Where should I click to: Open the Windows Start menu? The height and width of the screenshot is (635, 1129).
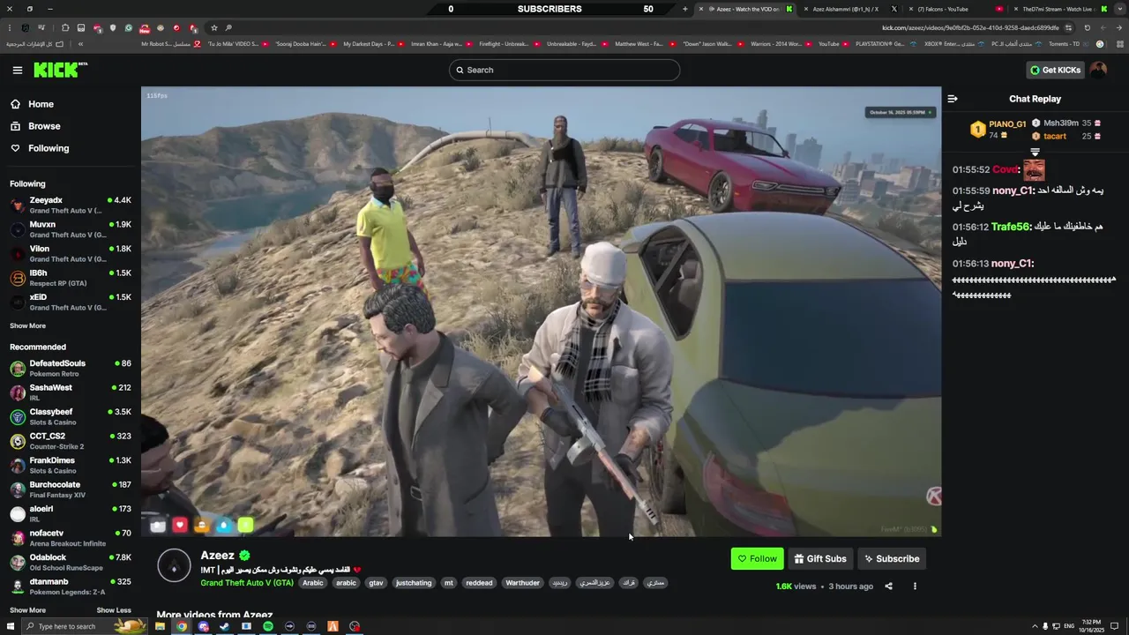pyautogui.click(x=10, y=626)
